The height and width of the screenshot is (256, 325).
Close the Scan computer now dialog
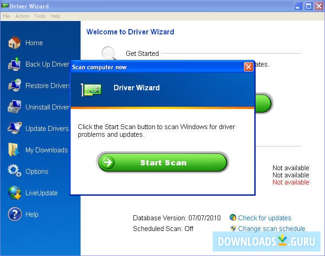tap(248, 67)
